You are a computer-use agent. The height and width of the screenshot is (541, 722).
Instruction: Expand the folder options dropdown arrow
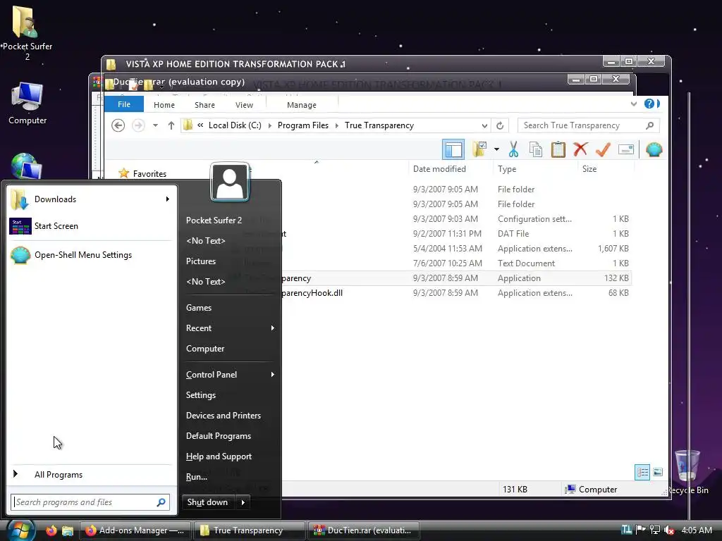click(496, 149)
